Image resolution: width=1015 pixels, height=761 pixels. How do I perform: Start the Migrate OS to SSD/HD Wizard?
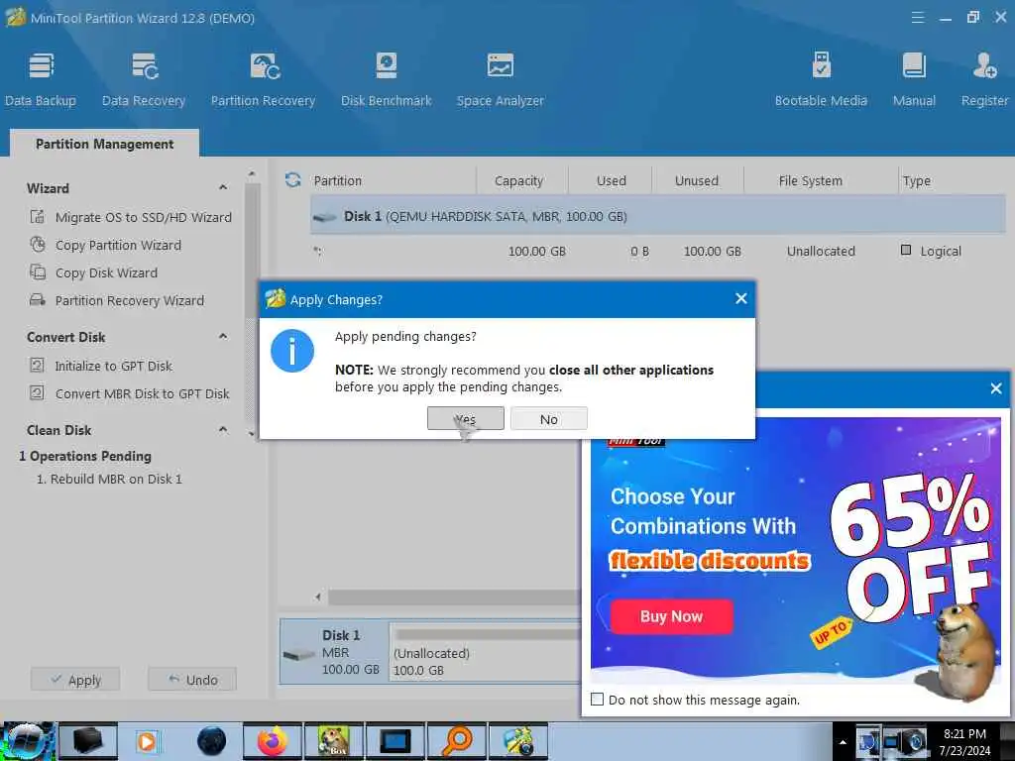point(131,217)
